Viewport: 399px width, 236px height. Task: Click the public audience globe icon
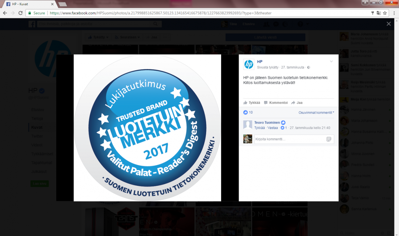[x=309, y=67]
